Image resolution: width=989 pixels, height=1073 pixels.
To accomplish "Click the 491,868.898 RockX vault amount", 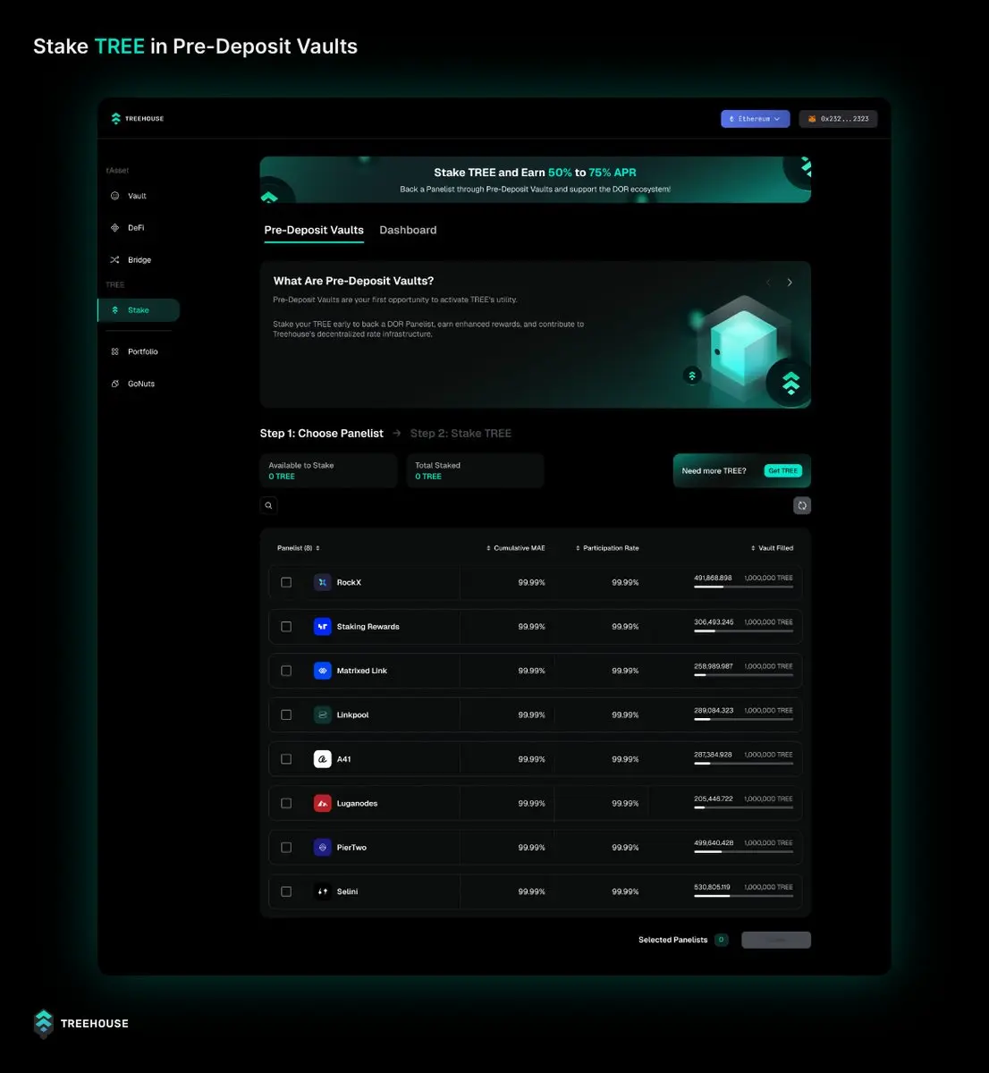I will [x=713, y=578].
